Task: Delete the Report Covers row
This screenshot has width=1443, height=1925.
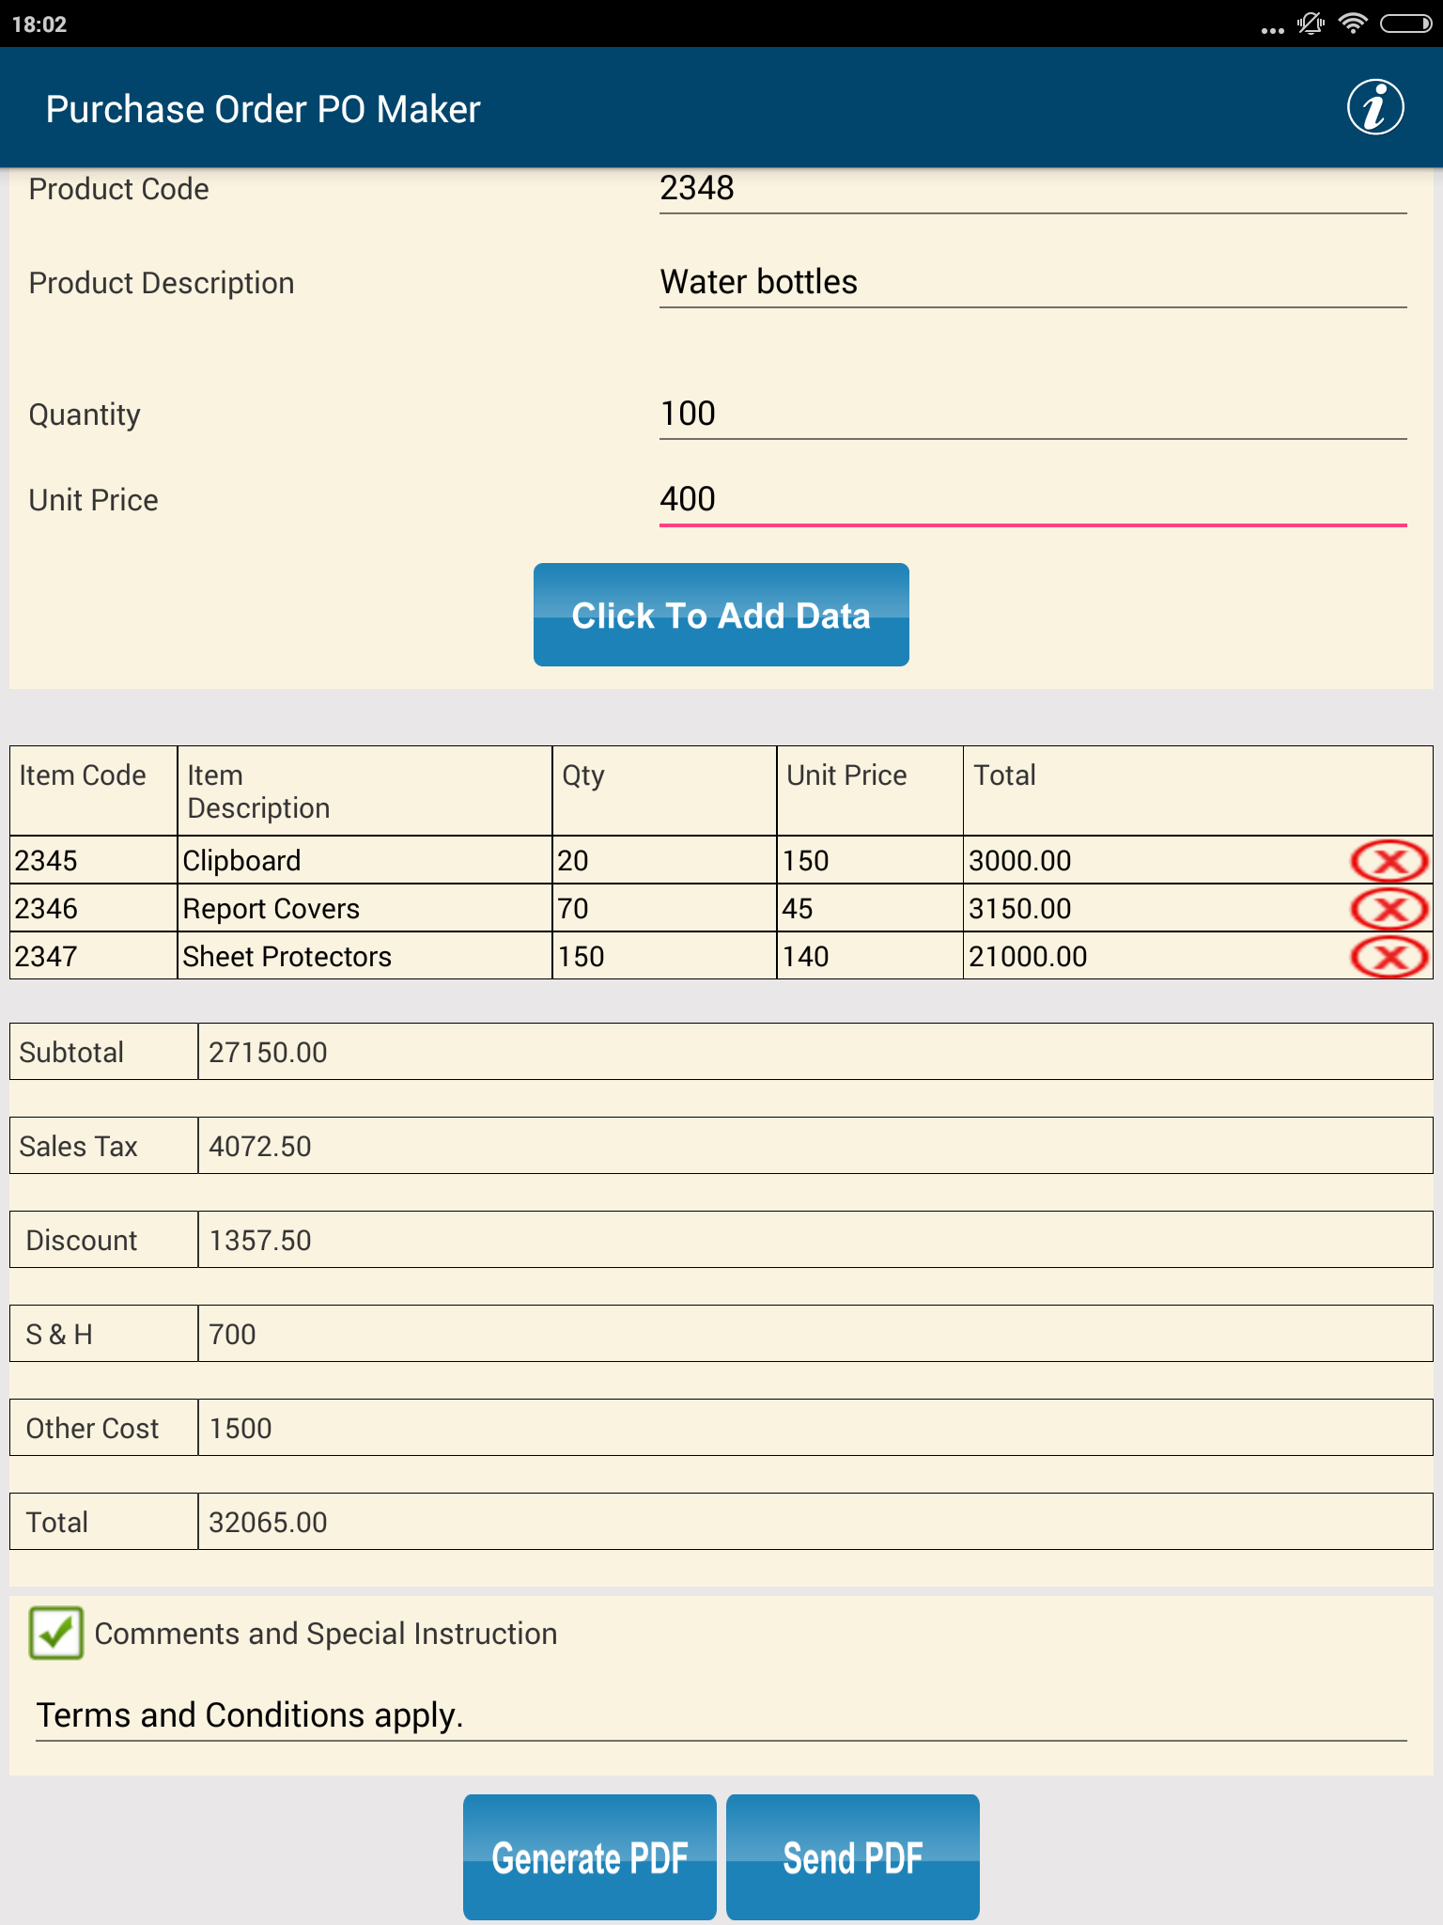Action: 1389,909
